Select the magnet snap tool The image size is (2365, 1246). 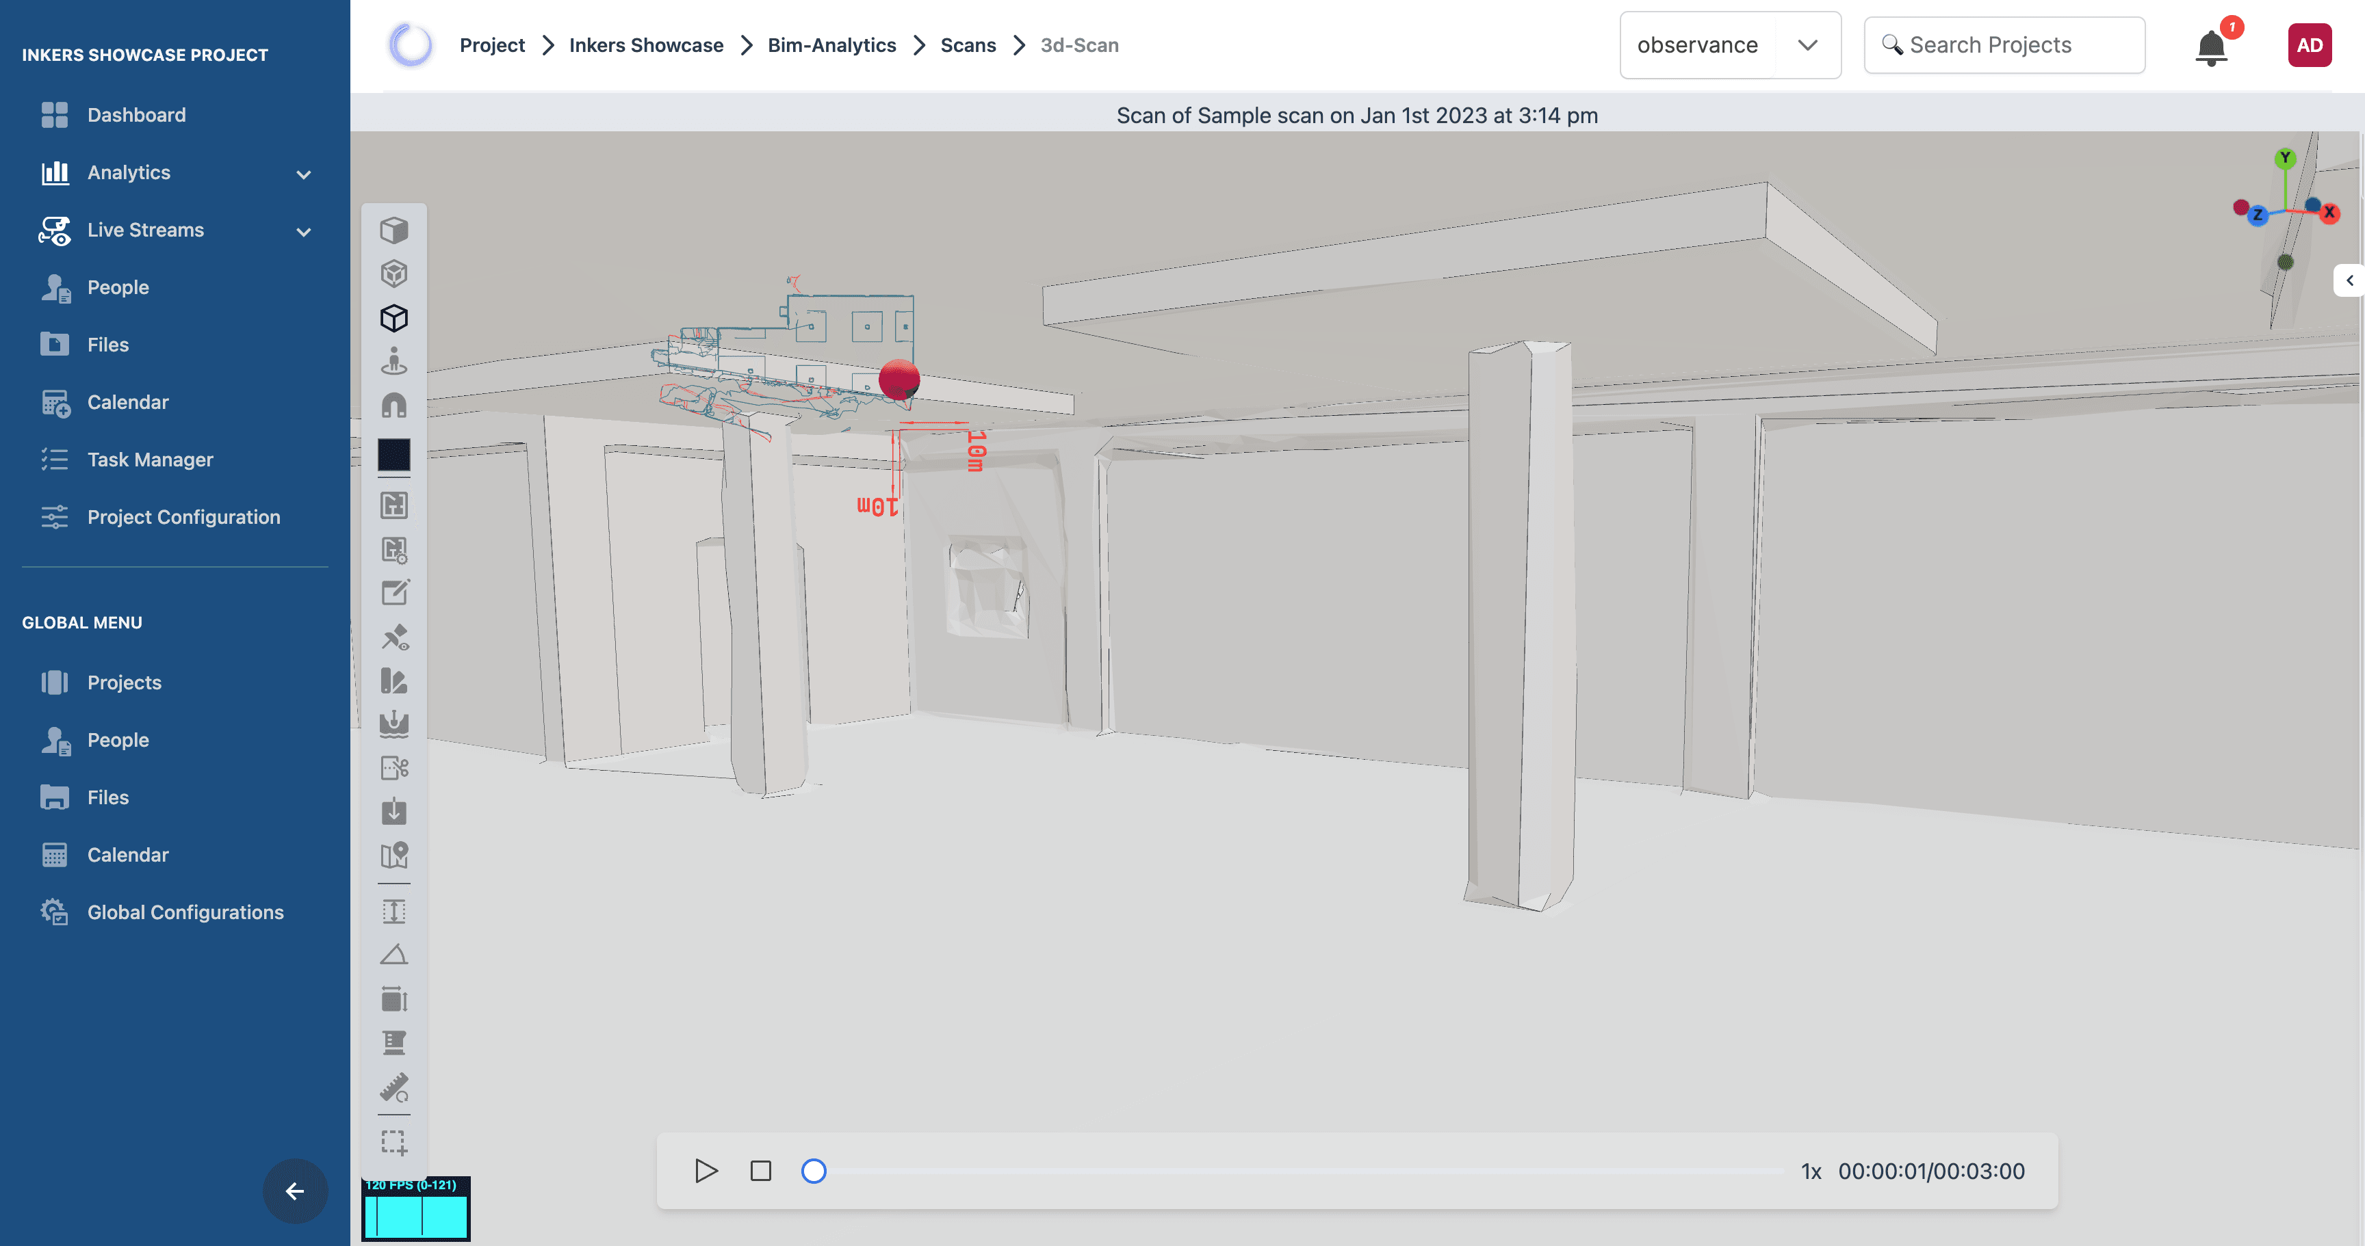pyautogui.click(x=394, y=406)
